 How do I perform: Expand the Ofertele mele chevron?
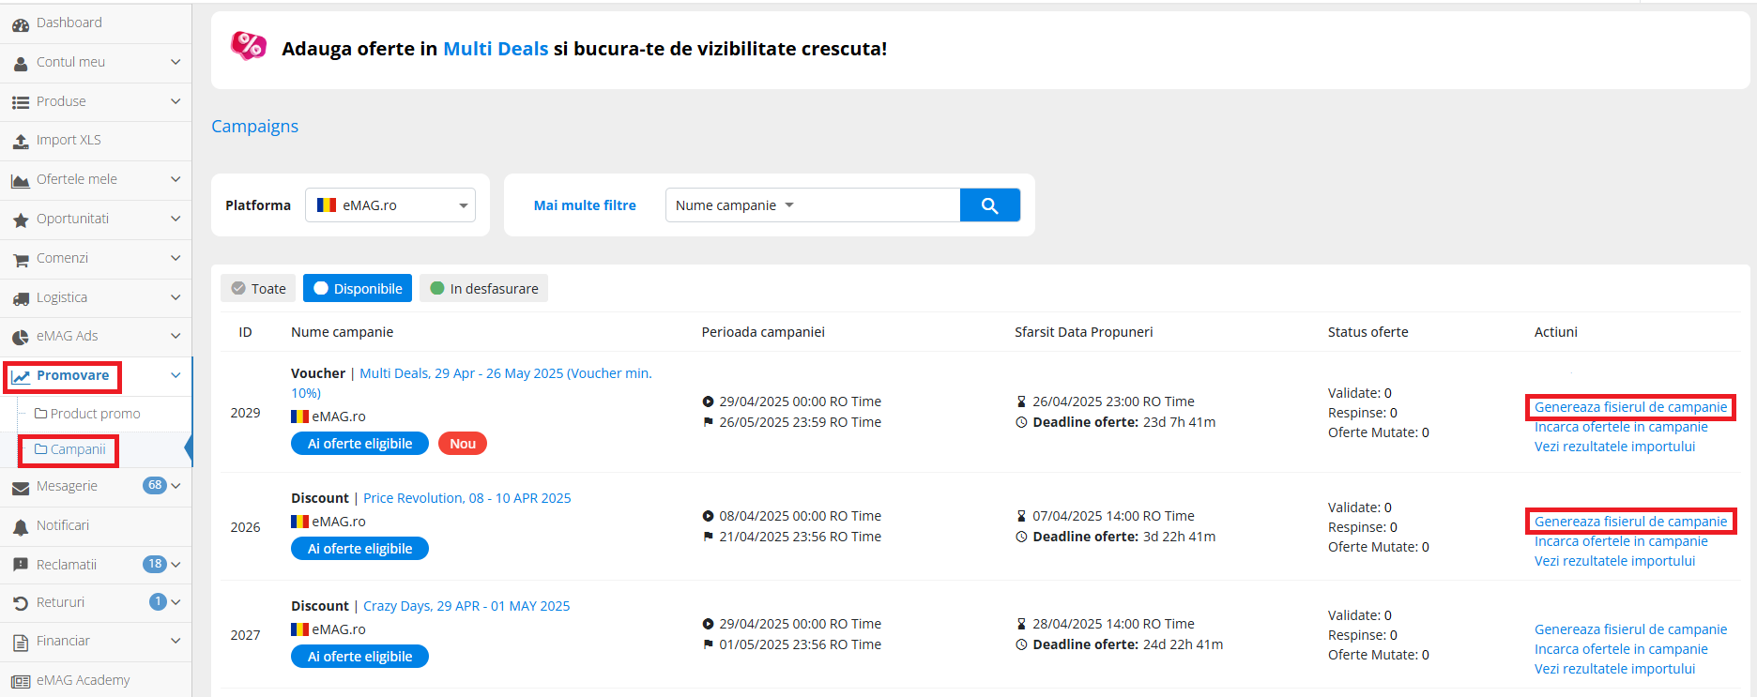tap(176, 179)
